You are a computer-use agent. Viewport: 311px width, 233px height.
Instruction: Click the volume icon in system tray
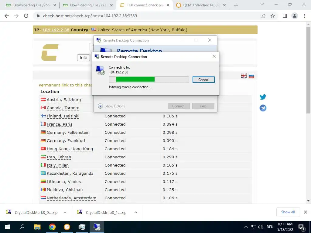point(261,227)
